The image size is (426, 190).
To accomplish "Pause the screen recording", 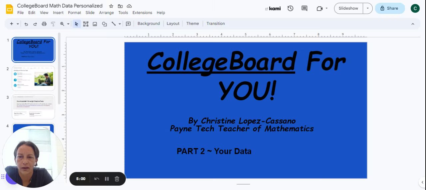I will click(x=107, y=179).
